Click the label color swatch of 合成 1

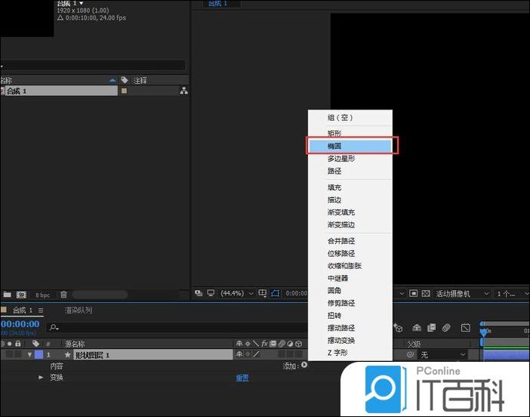click(124, 91)
